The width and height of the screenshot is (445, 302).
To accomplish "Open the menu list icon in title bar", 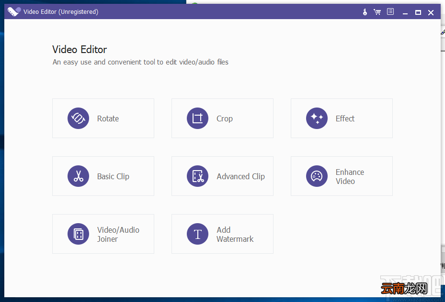I will click(x=390, y=11).
